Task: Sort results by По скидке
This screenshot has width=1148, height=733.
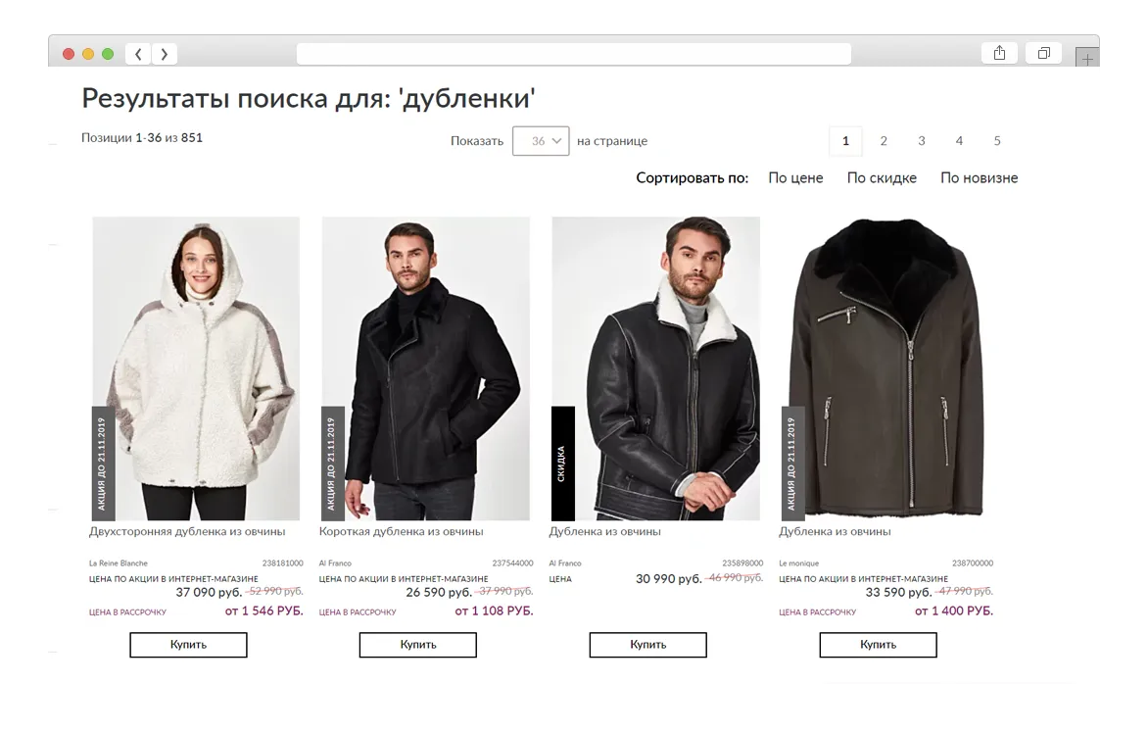Action: 882,178
